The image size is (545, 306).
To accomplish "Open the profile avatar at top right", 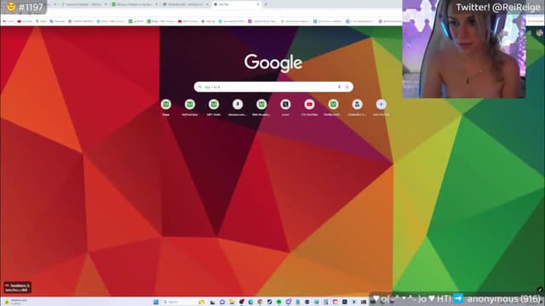I will pyautogui.click(x=539, y=32).
